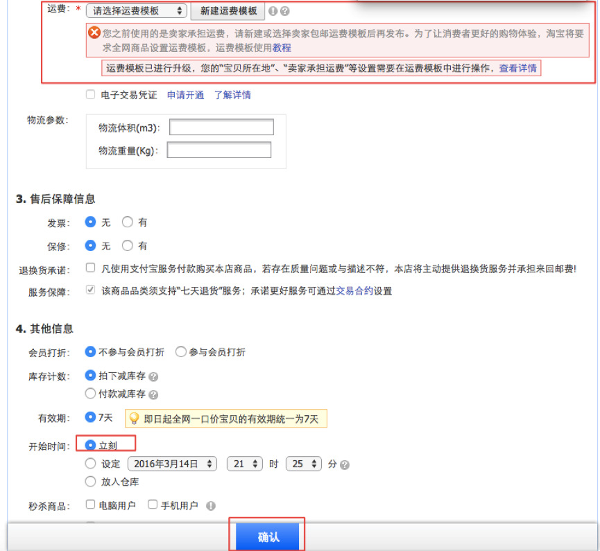Check the 退换货承诺 checkbox
The height and width of the screenshot is (551, 600).
(90, 268)
